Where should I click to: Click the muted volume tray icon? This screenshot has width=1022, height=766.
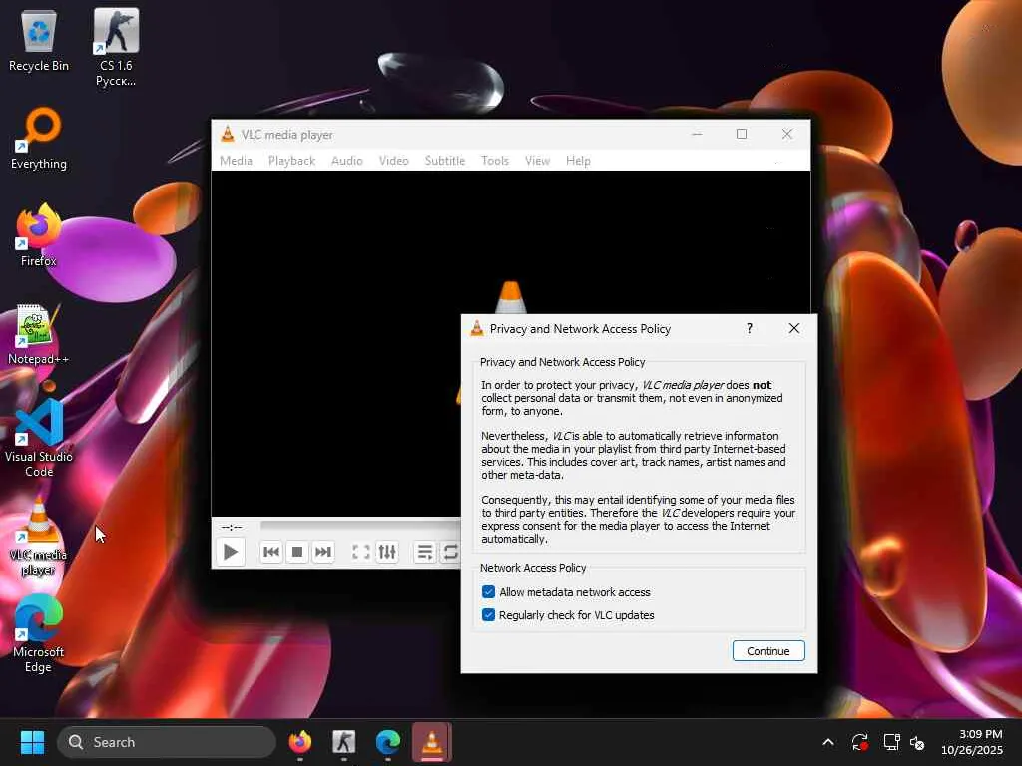(917, 742)
